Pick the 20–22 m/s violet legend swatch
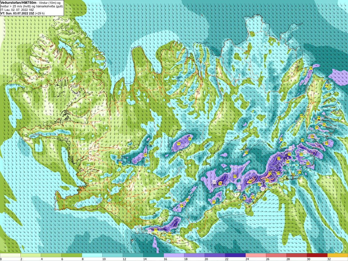Image resolution: width=348 pixels, height=261 pixels. click(215, 255)
